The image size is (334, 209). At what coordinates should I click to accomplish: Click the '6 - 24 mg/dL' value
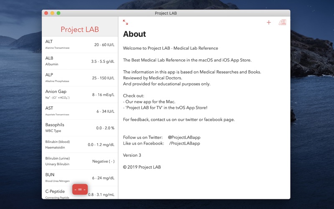[103, 178]
